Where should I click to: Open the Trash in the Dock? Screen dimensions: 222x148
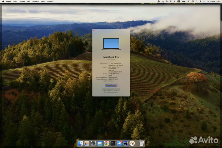(142, 143)
